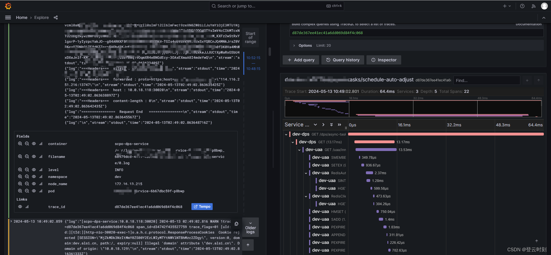Collapse the dev-uaa RedisAut span

[x=306, y=173]
